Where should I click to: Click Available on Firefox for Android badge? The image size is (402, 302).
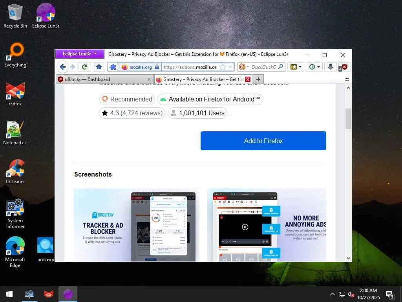pos(210,99)
